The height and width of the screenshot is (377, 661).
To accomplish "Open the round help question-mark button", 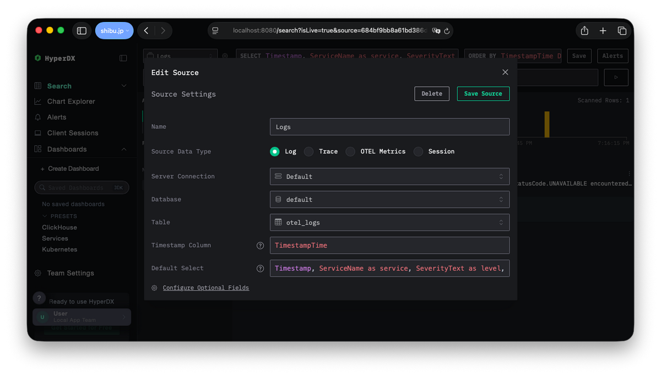I will (x=39, y=298).
